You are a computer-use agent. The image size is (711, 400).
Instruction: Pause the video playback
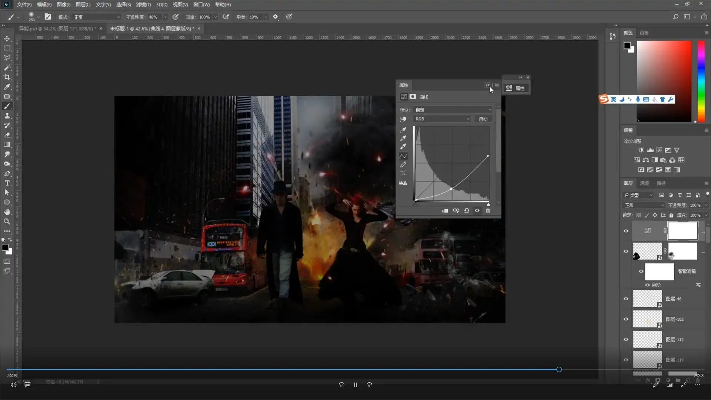[x=355, y=385]
